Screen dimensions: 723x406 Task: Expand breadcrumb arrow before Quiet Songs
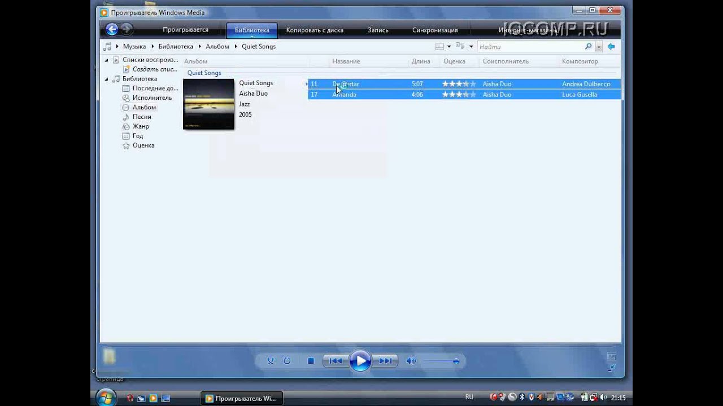pos(236,46)
